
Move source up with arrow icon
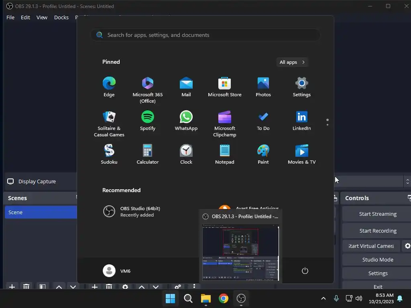tap(142, 286)
